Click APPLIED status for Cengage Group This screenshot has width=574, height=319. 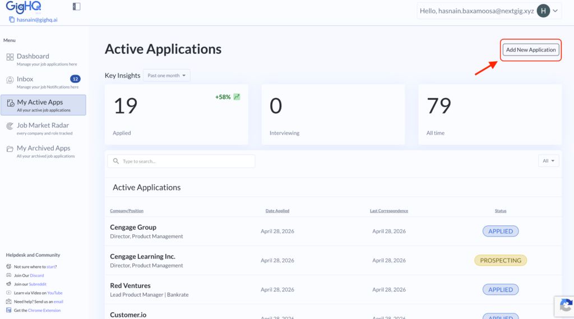pyautogui.click(x=501, y=231)
